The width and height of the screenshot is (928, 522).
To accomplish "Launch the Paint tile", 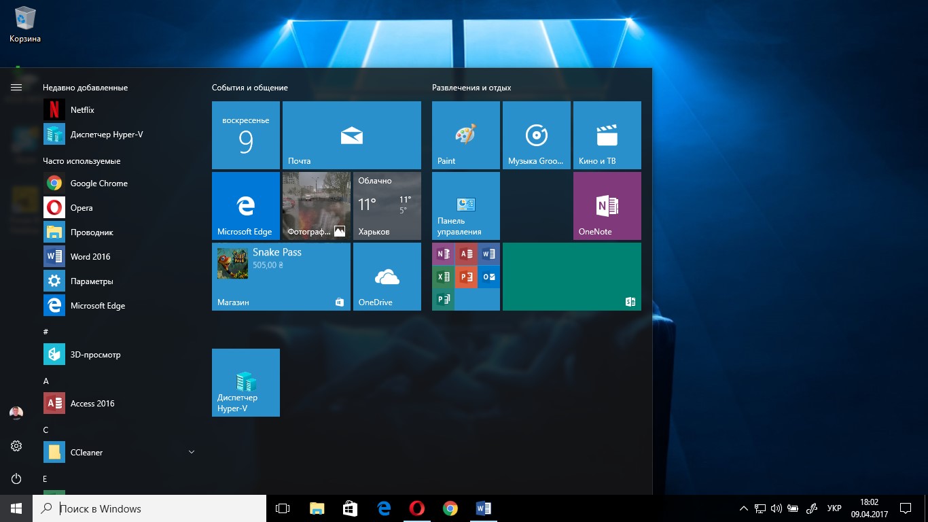I will (x=466, y=135).
